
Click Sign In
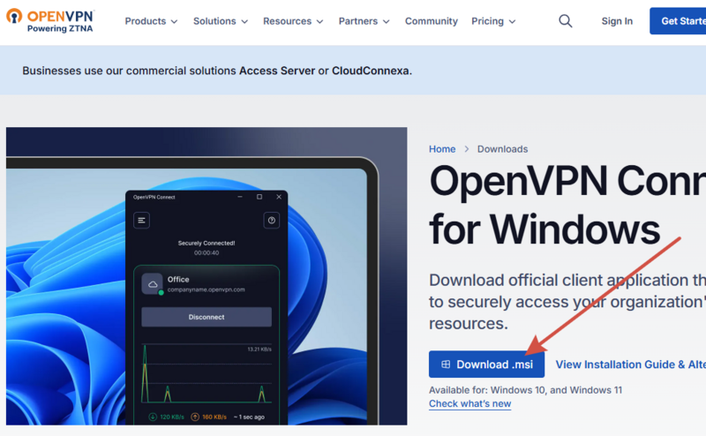[x=617, y=21]
